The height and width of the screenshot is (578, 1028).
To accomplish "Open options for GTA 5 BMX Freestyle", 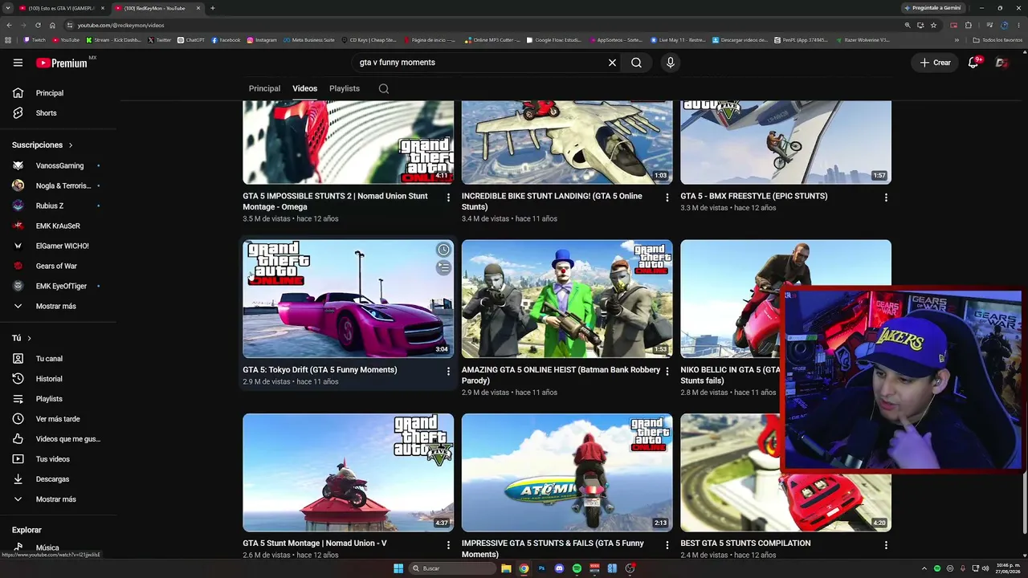I will click(886, 197).
